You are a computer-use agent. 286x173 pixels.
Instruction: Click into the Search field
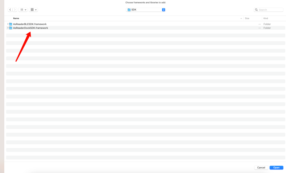click(270, 10)
